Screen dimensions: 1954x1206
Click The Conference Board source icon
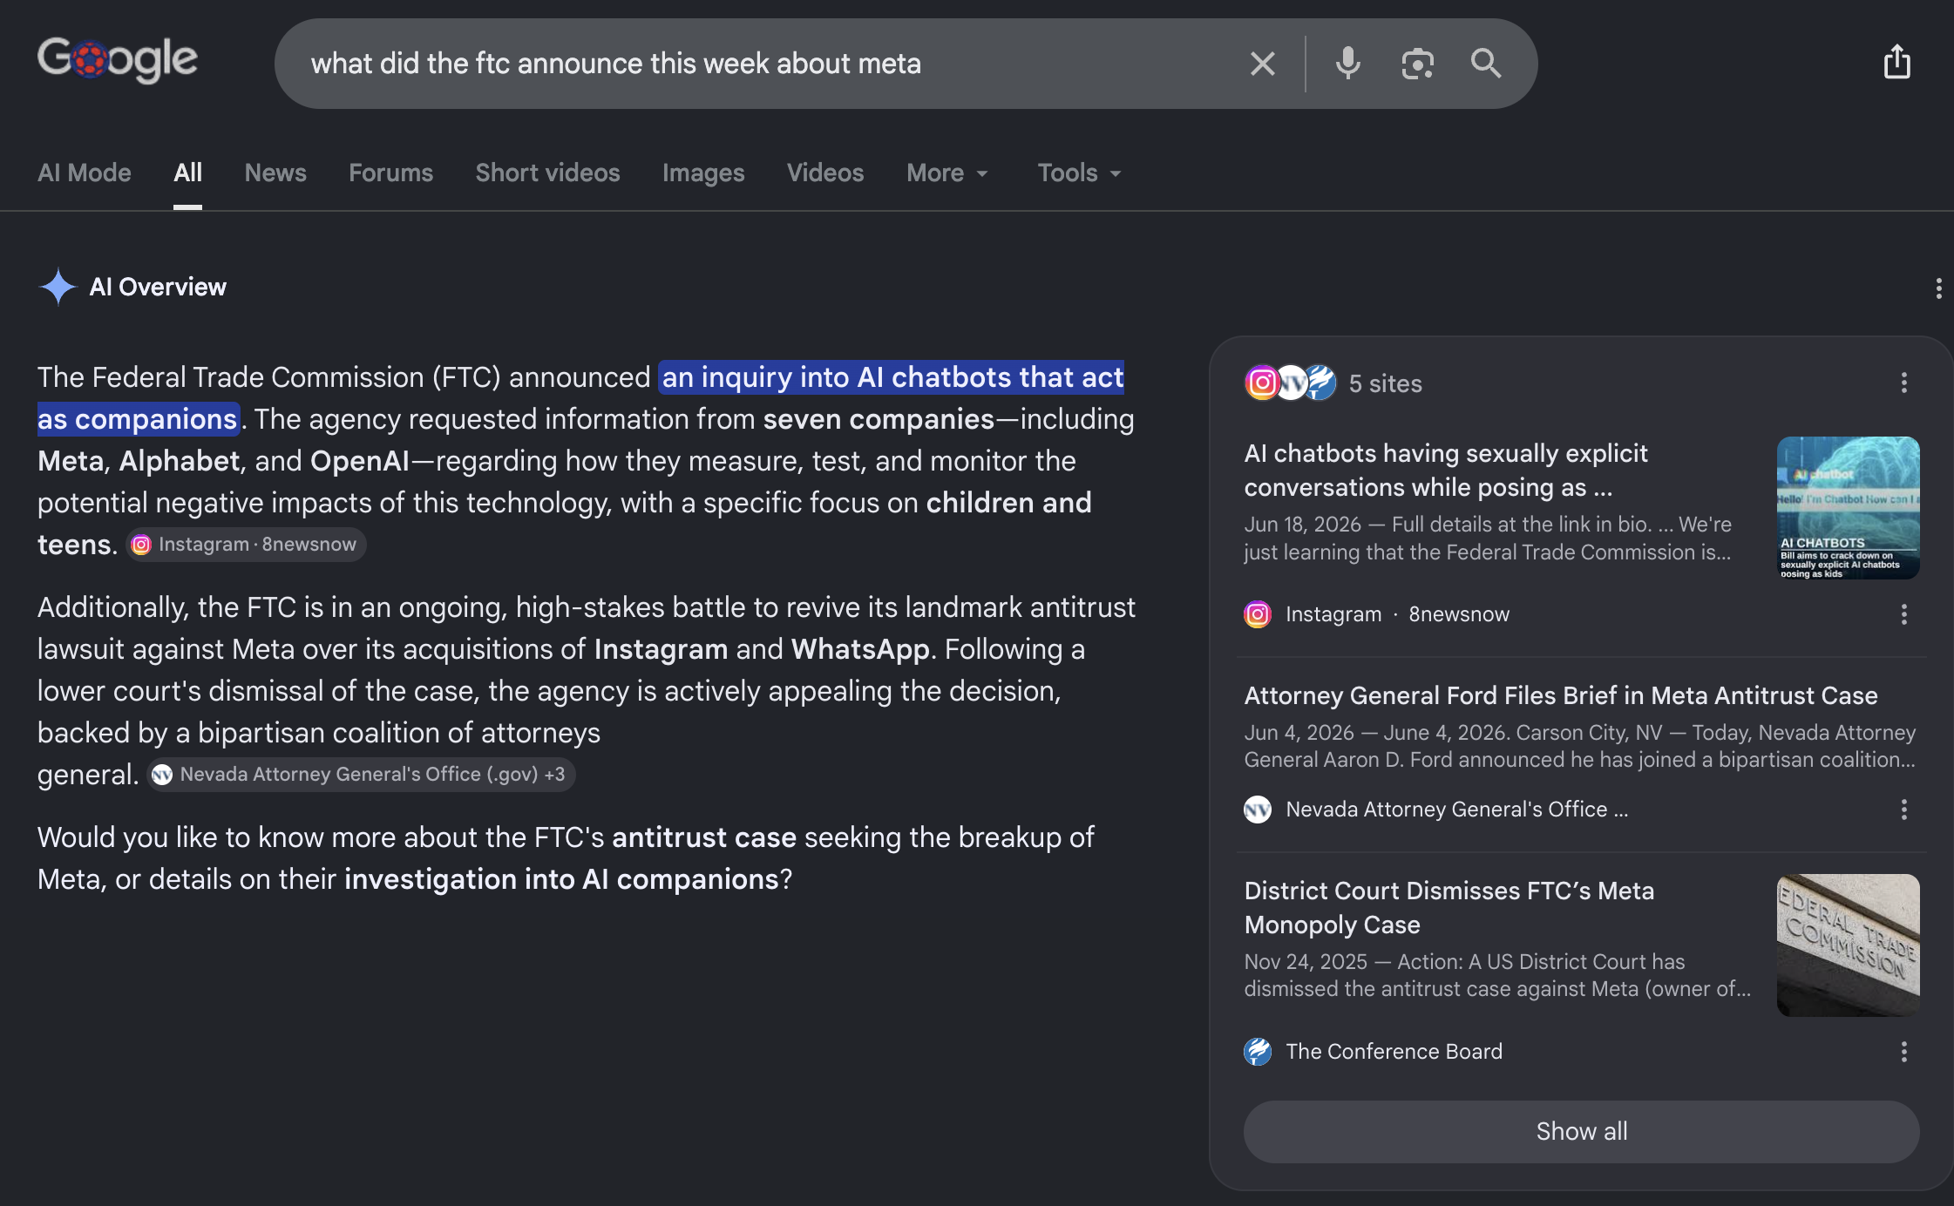click(1257, 1052)
